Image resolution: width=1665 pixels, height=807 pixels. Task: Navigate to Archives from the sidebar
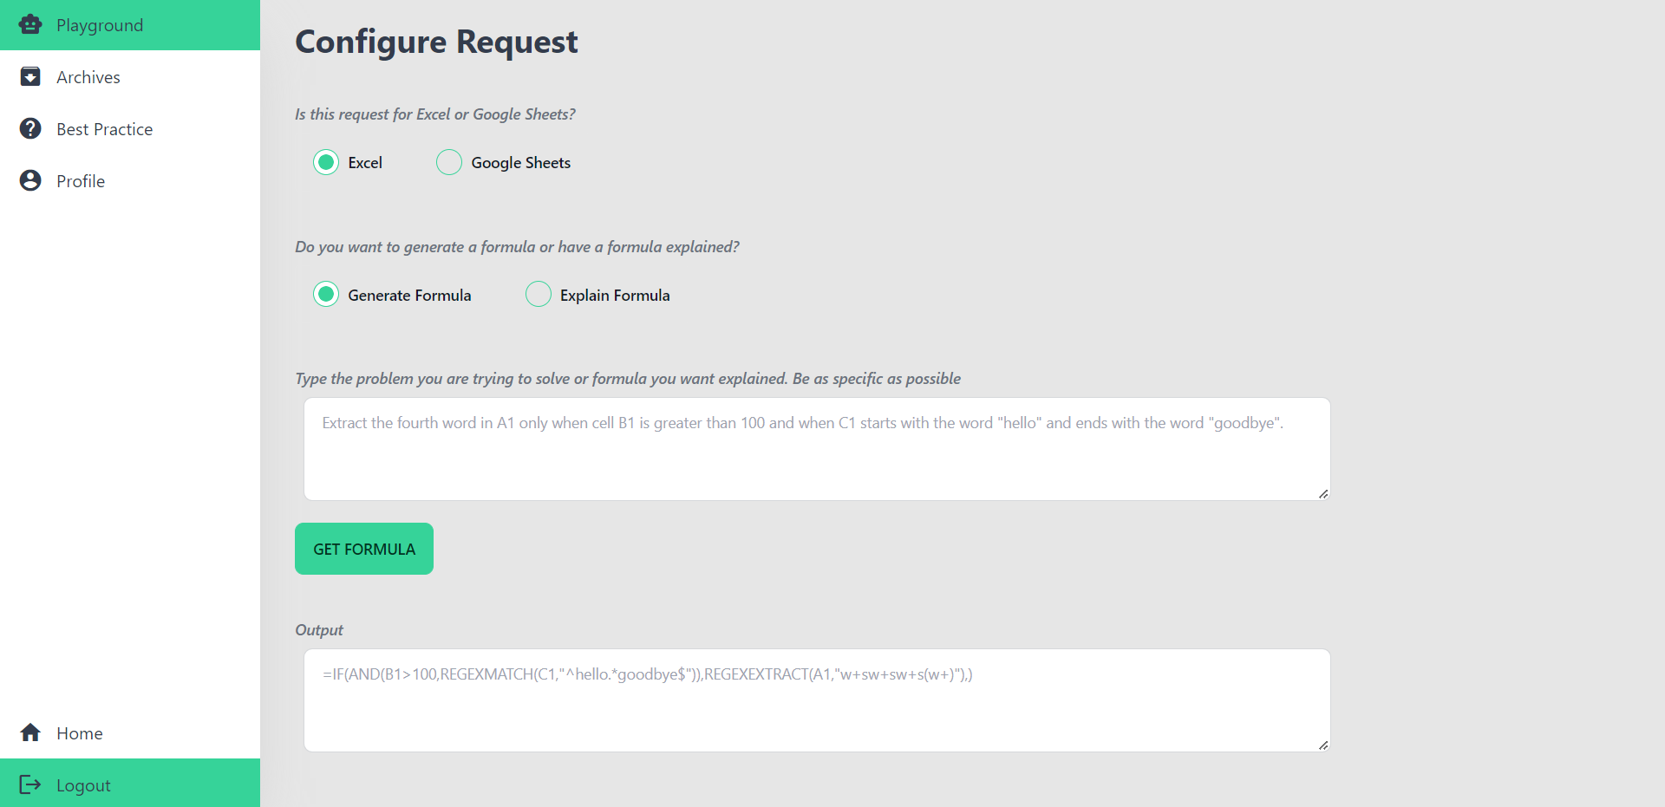pos(88,76)
